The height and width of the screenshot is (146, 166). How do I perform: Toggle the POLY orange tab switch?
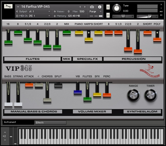(157, 40)
